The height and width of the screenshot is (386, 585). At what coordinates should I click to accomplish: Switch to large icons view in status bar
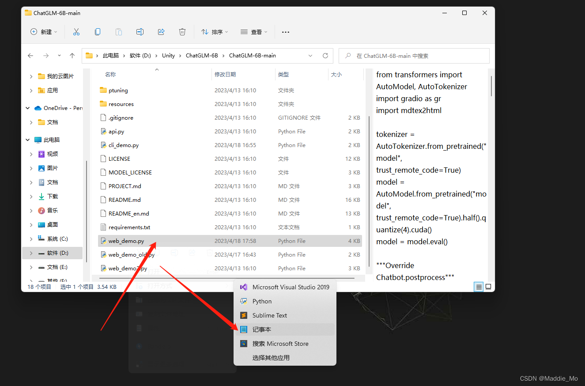(488, 287)
